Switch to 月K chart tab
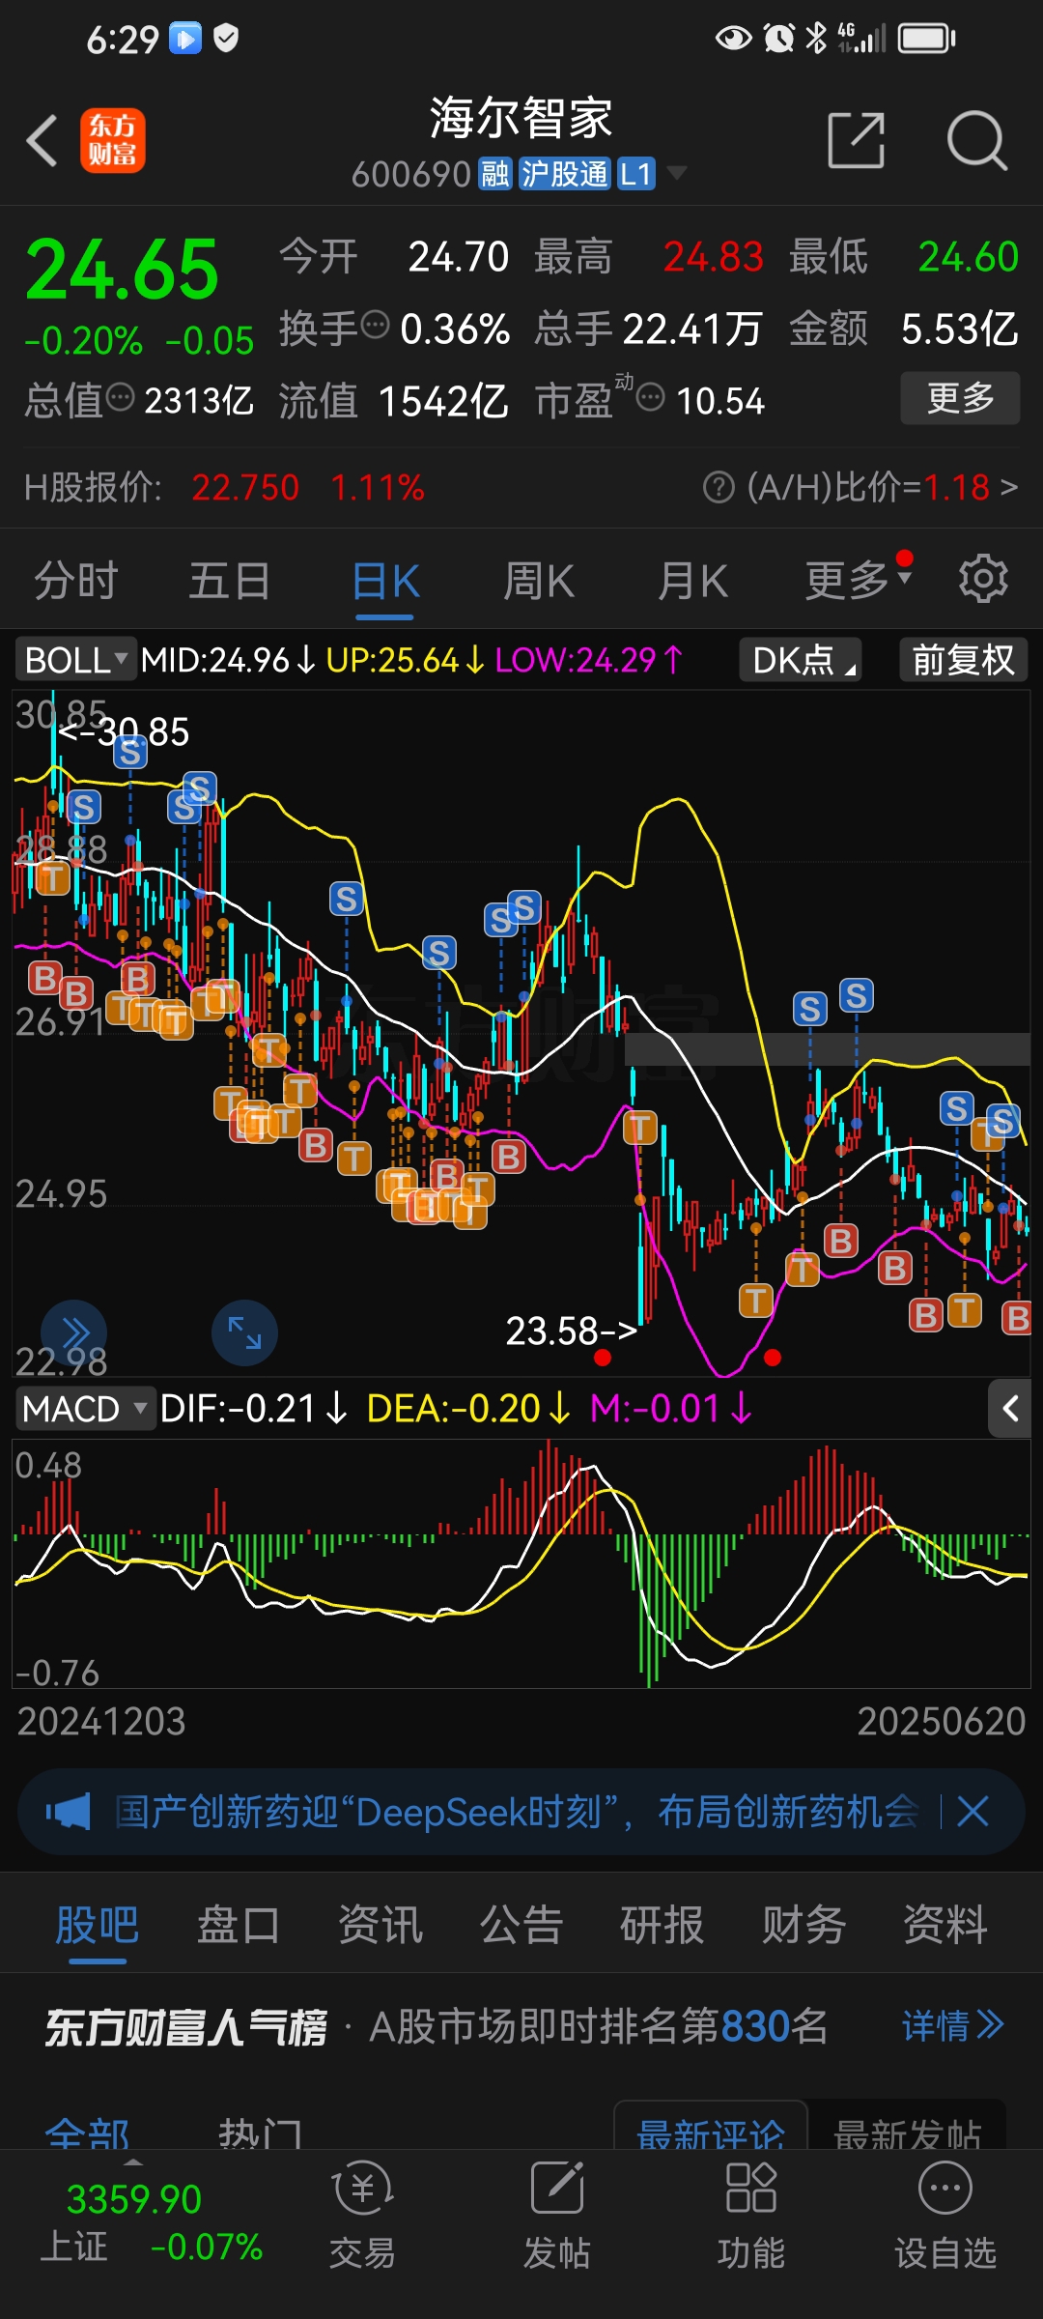The height and width of the screenshot is (2319, 1043). coord(692,582)
